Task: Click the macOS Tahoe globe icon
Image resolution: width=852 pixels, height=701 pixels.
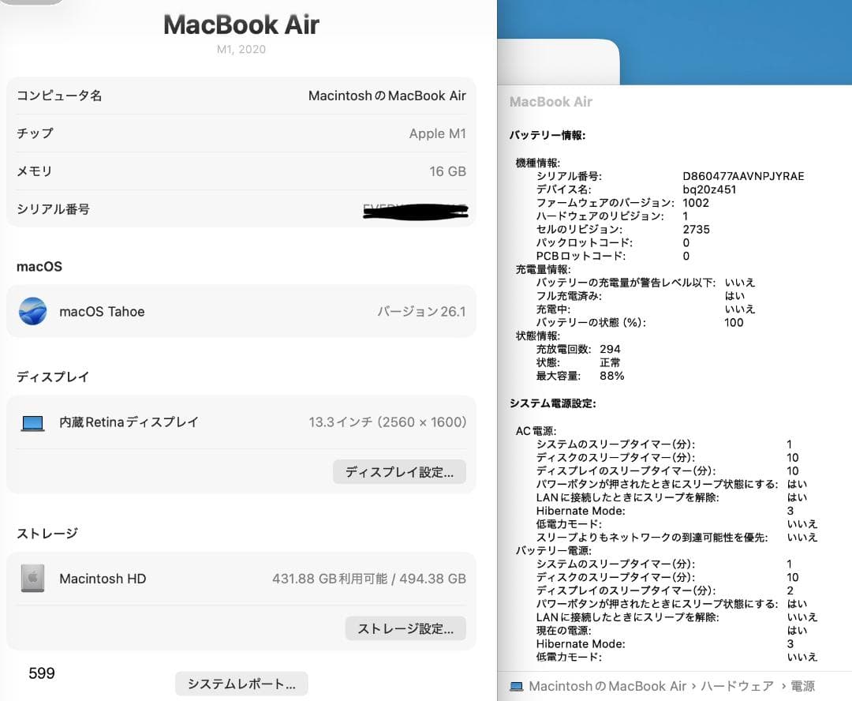Action: click(x=33, y=311)
